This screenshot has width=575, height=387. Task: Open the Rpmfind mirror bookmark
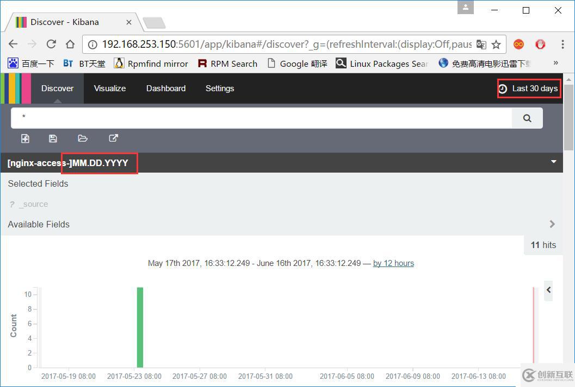tap(151, 64)
